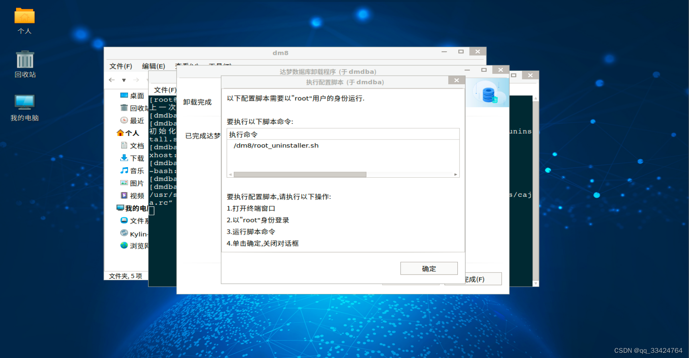Close the 执行配置脚本 dialog

(457, 80)
